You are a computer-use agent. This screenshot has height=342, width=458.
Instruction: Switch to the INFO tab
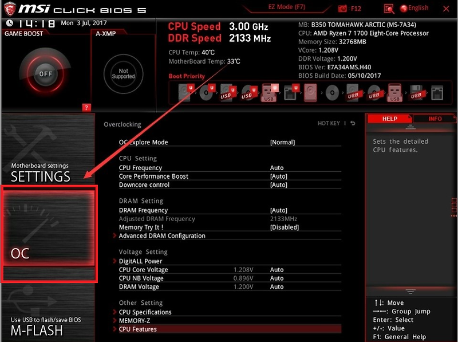[x=435, y=119]
